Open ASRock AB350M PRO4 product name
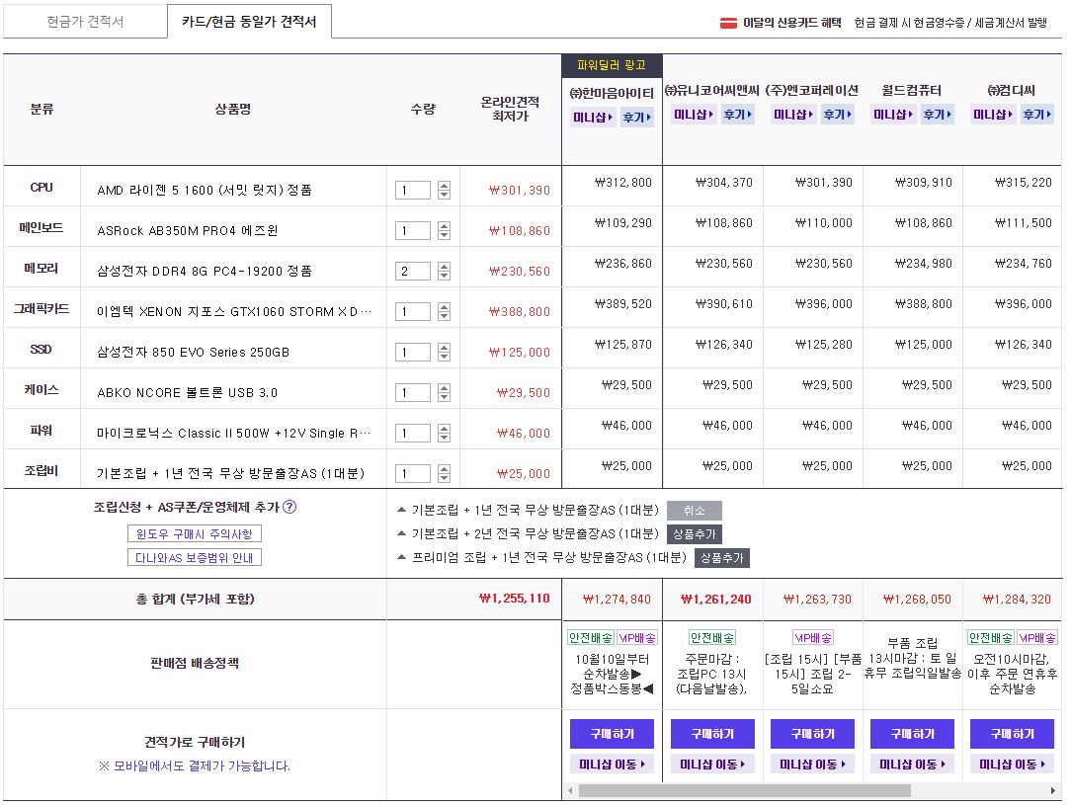This screenshot has height=805, width=1071. 187,231
